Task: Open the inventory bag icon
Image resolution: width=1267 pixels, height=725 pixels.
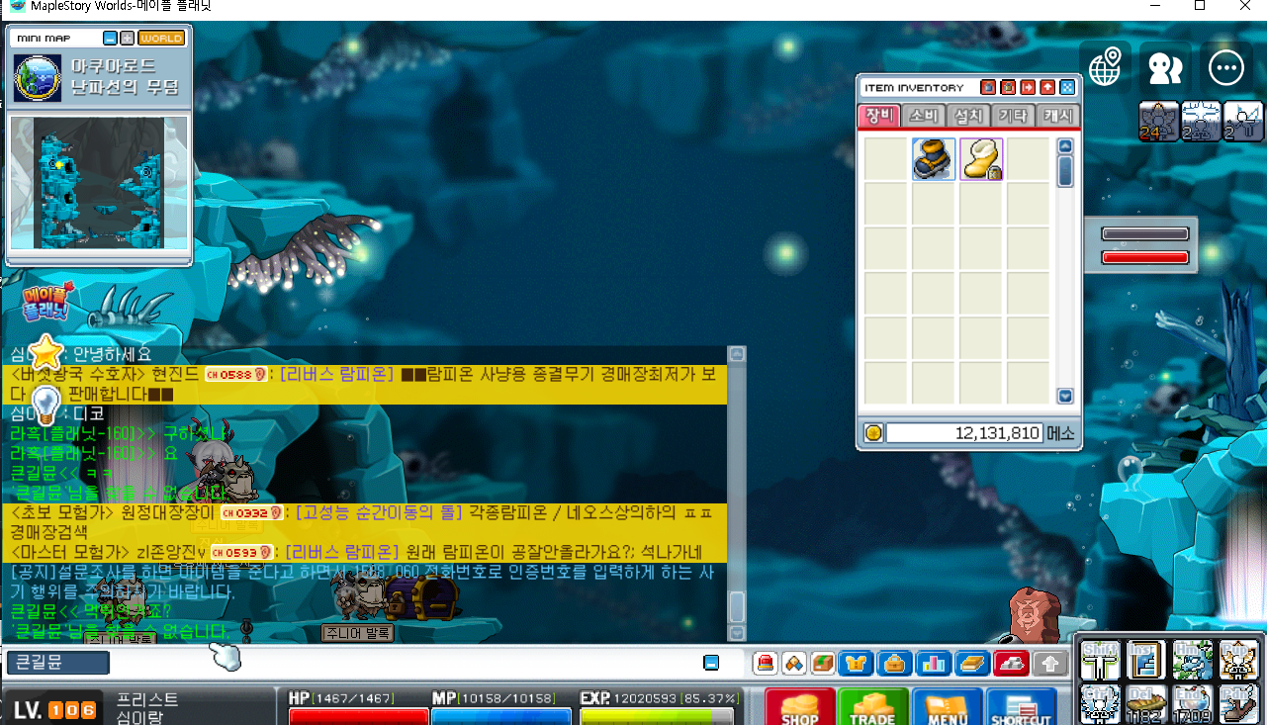Action: coord(894,663)
